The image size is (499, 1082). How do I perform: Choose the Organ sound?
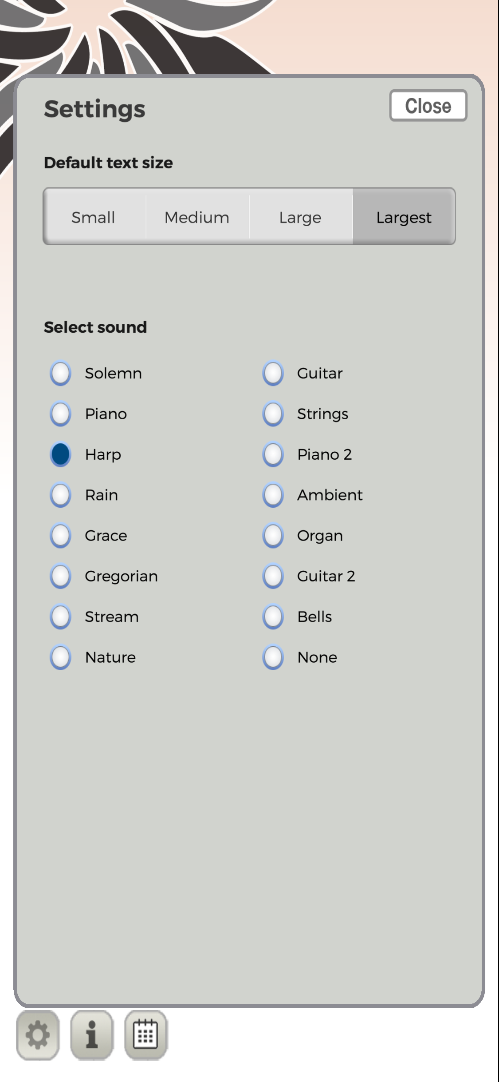273,535
